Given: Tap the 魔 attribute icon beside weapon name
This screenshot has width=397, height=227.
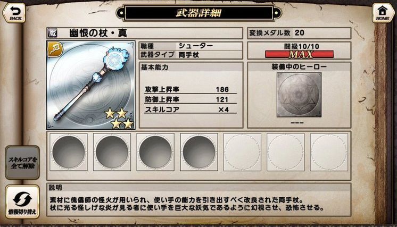Looking at the screenshot, I should pos(52,33).
